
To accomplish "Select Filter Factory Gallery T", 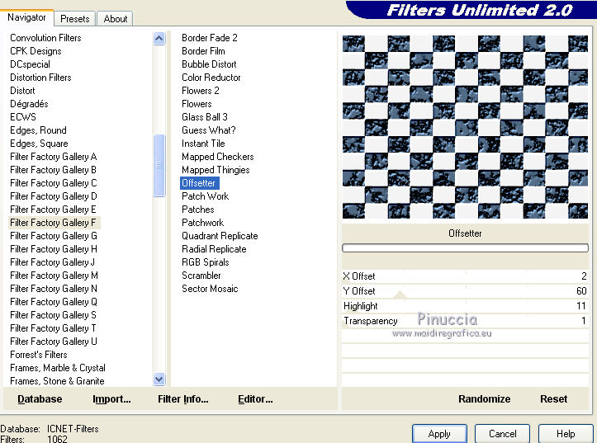I will tap(54, 328).
